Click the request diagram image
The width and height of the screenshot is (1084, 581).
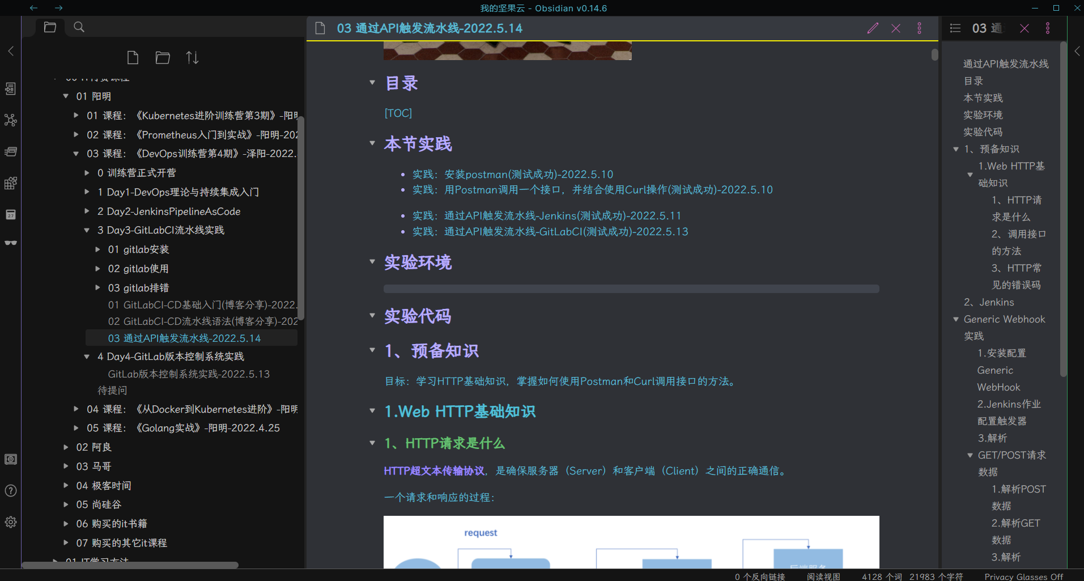click(x=631, y=542)
